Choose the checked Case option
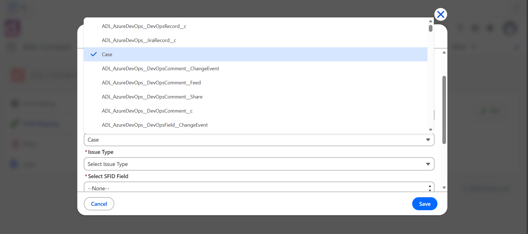Screen dimensions: 528x234 point(255,54)
